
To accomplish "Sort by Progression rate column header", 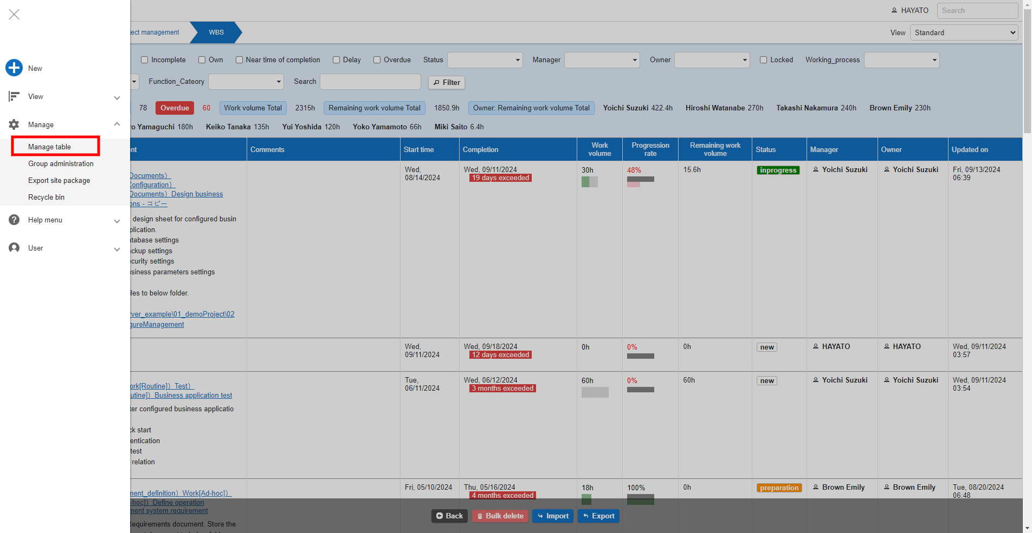I will pyautogui.click(x=650, y=149).
